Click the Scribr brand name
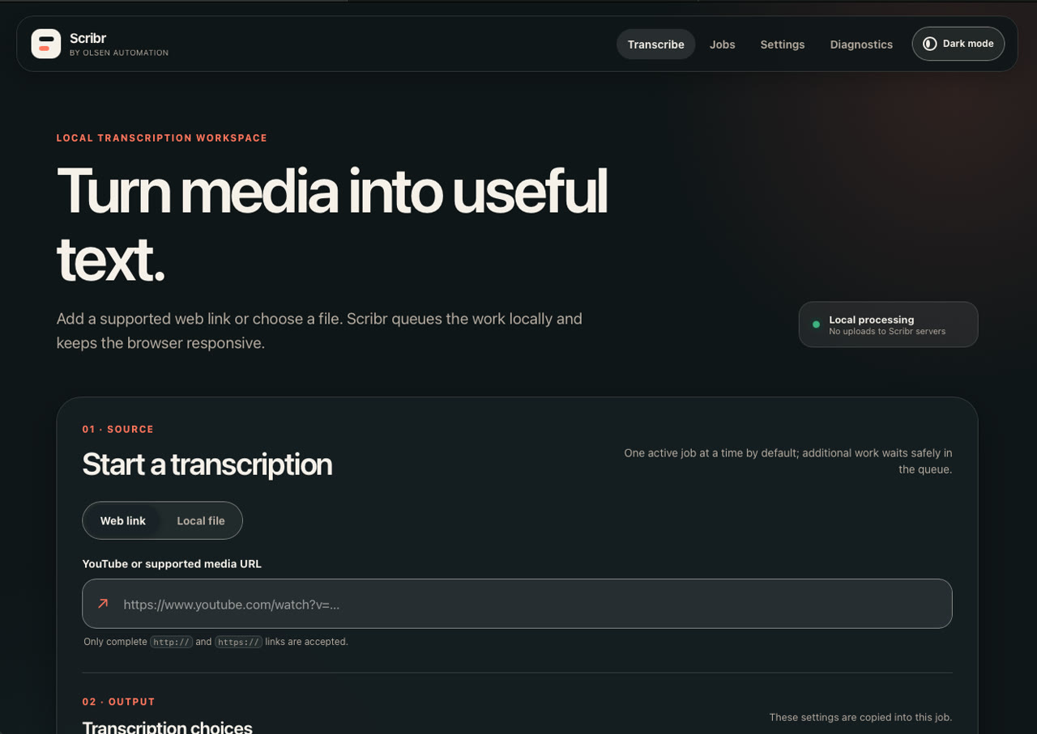The width and height of the screenshot is (1037, 734). (x=87, y=38)
